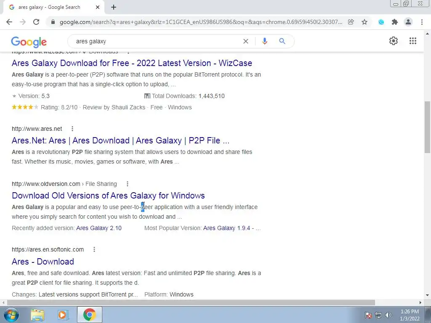Open Google quick settings gear
The width and height of the screenshot is (431, 323).
click(x=394, y=41)
